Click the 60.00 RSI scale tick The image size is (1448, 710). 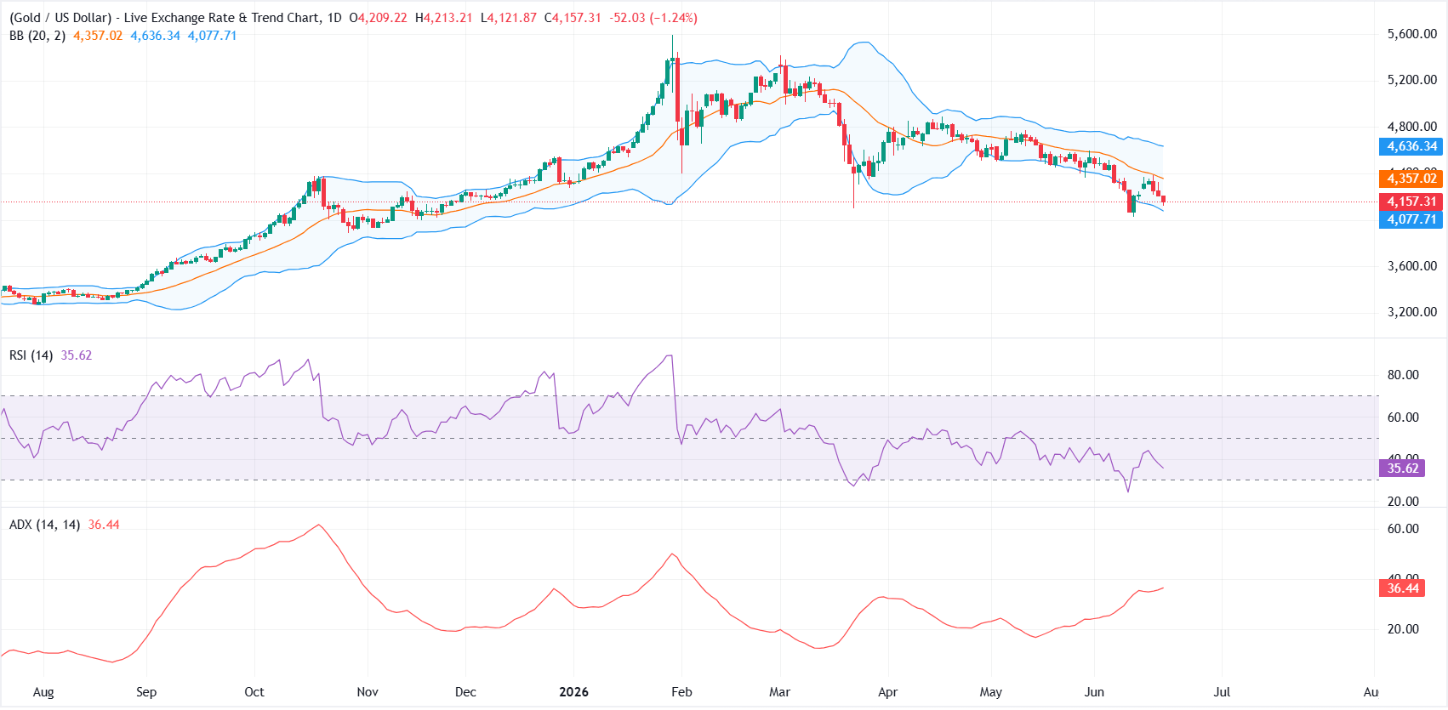[x=1403, y=417]
